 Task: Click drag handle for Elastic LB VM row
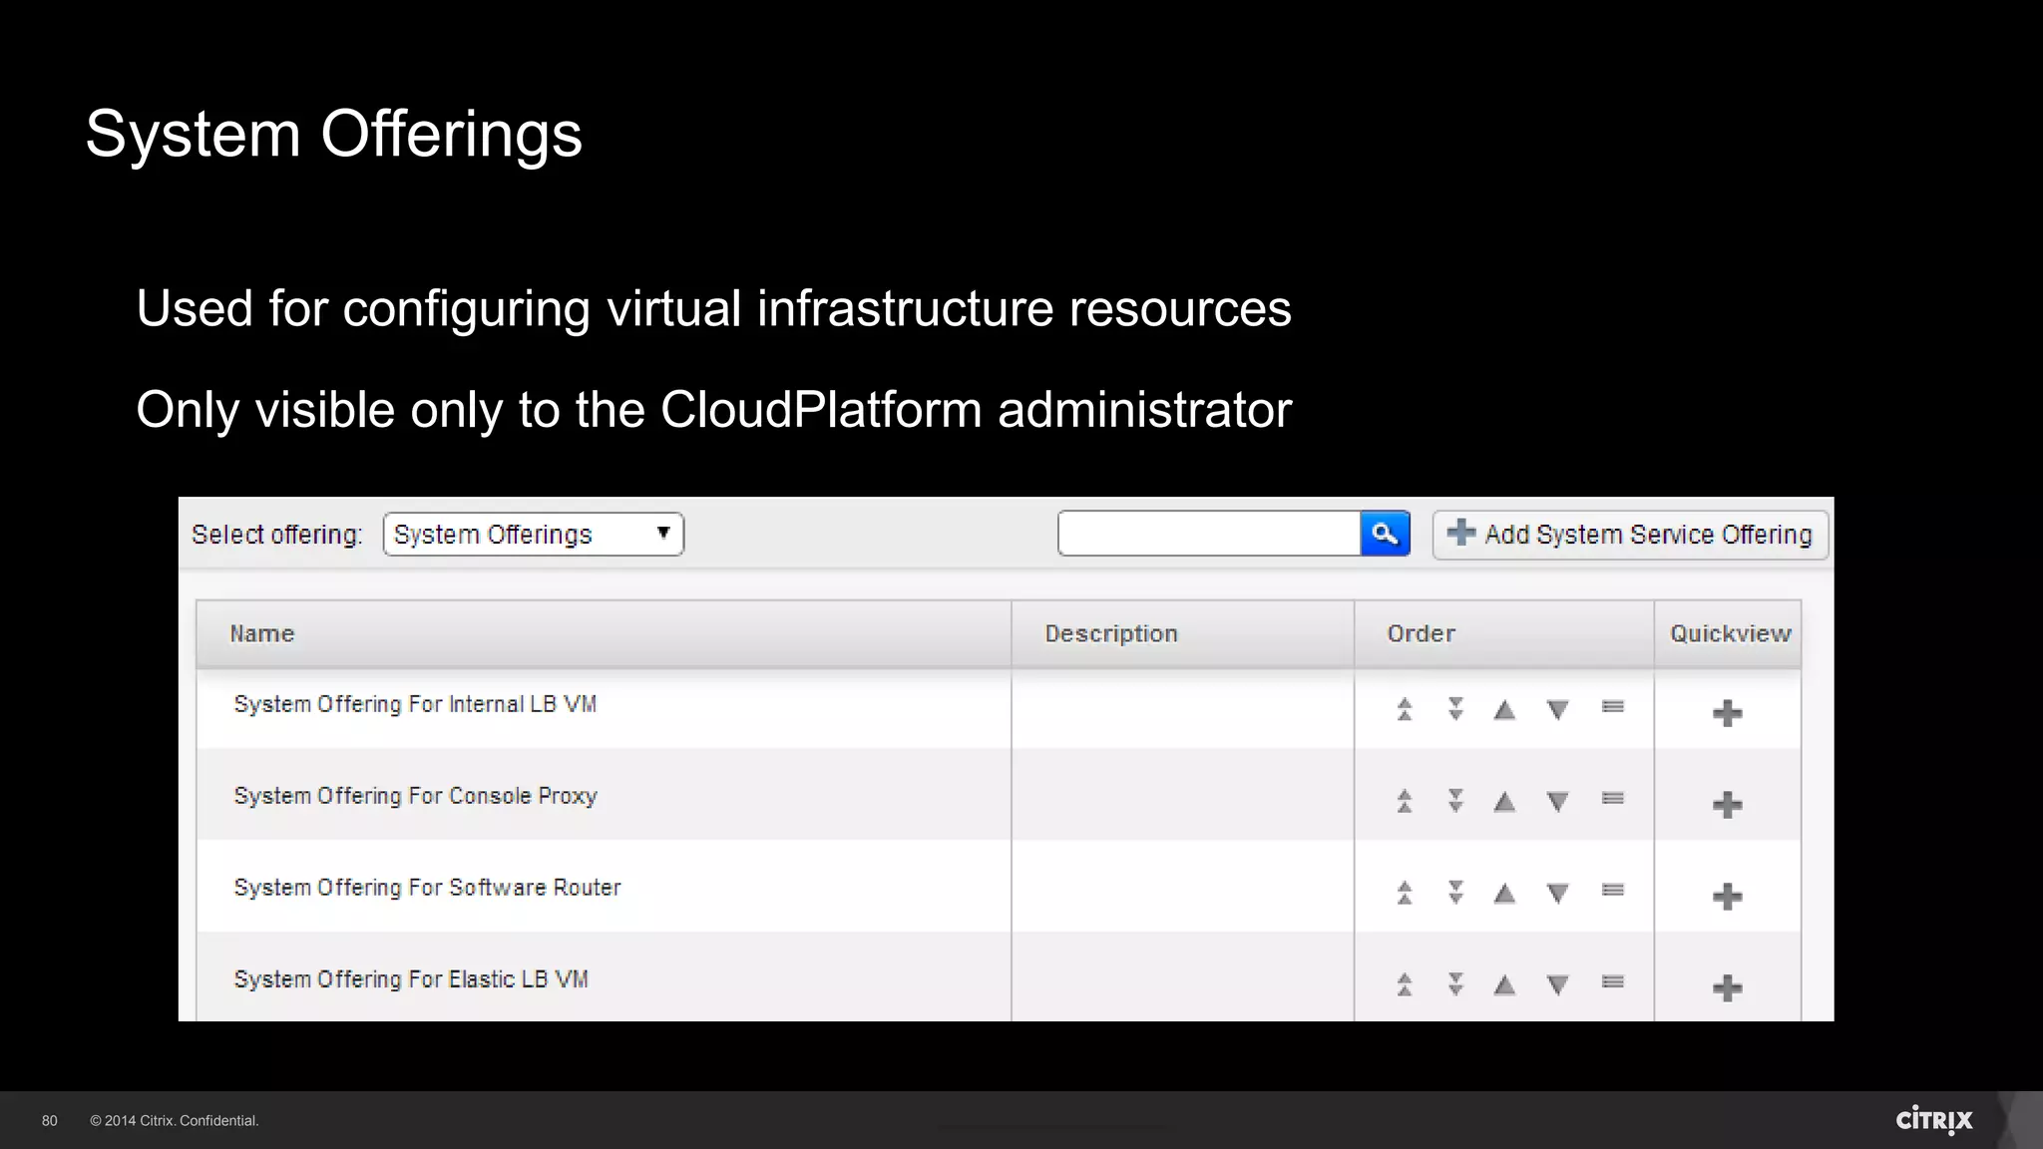pos(1613,982)
